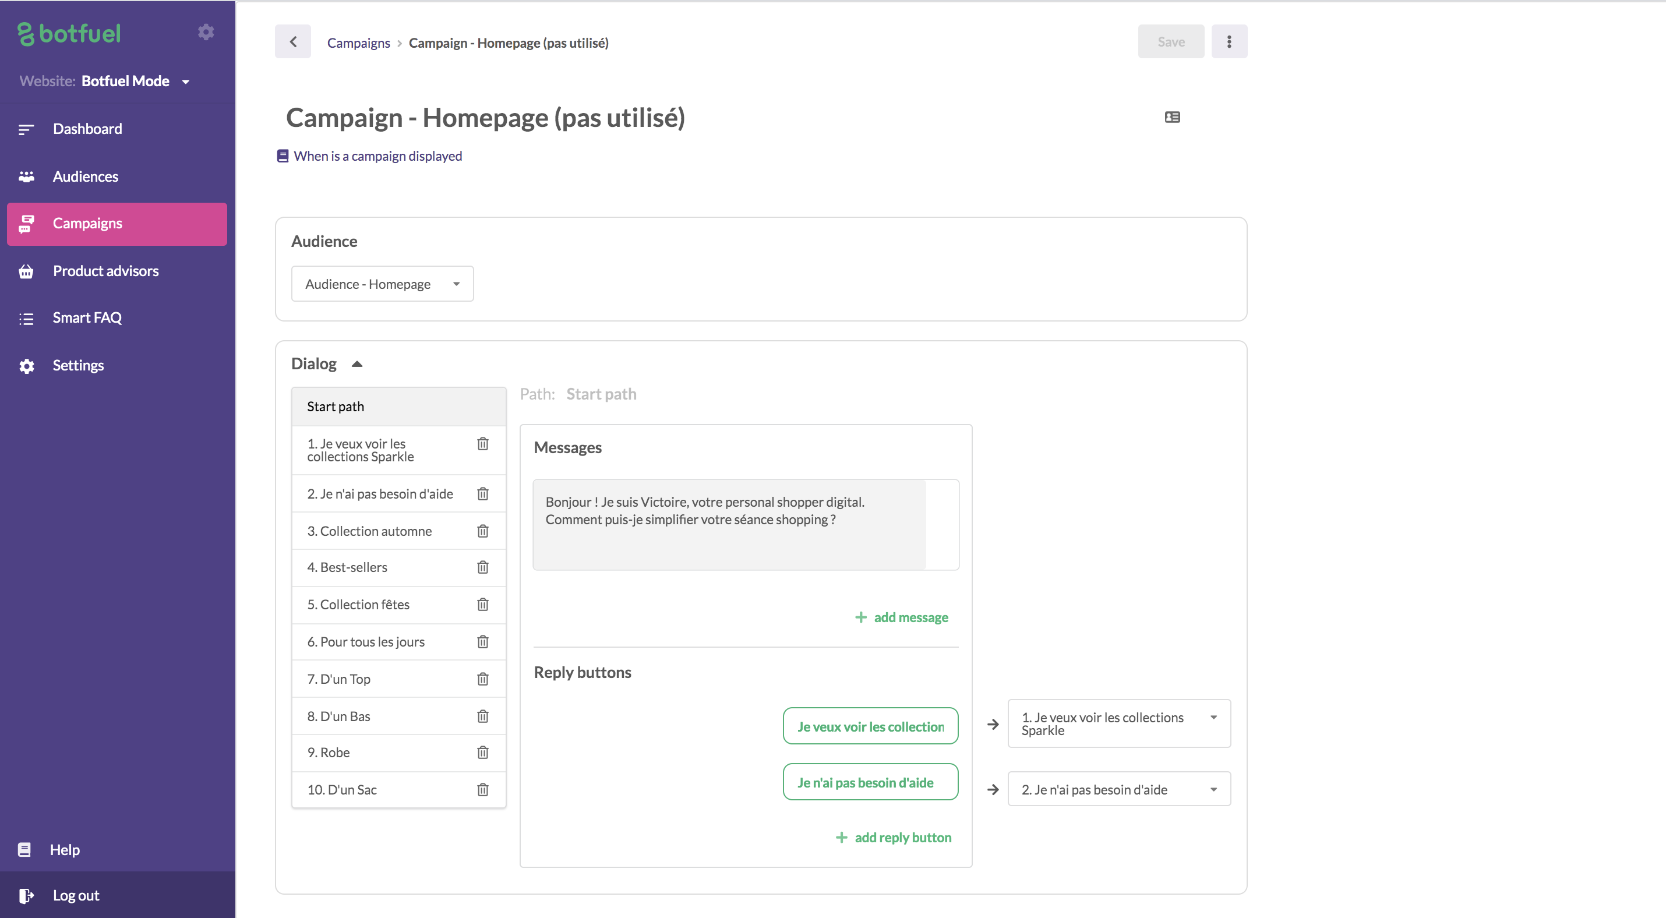Open the Audience - Homepage dropdown
Viewport: 1666px width, 918px height.
pyautogui.click(x=382, y=284)
